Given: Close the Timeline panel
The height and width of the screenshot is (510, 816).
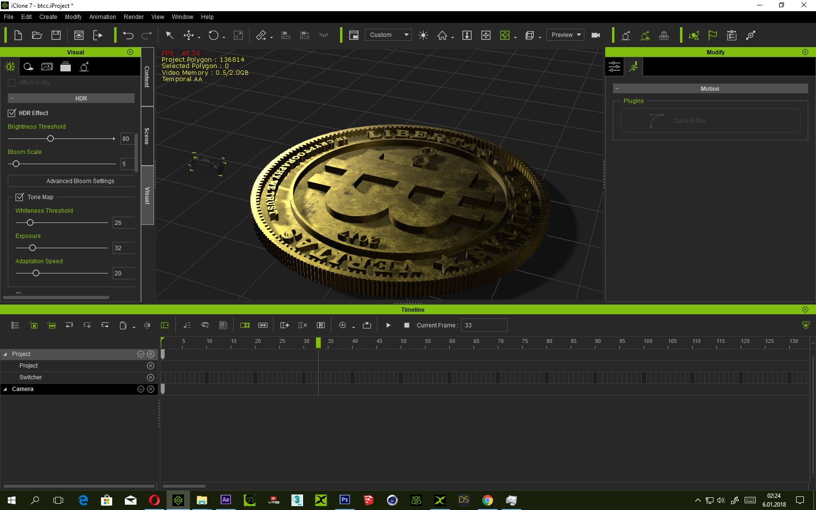Looking at the screenshot, I should pyautogui.click(x=805, y=309).
